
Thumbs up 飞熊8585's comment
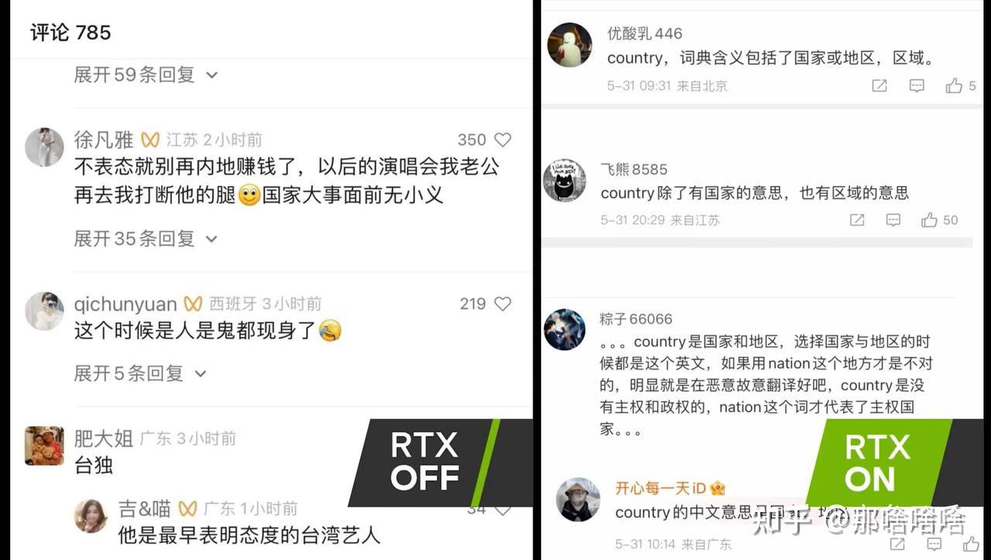[929, 220]
